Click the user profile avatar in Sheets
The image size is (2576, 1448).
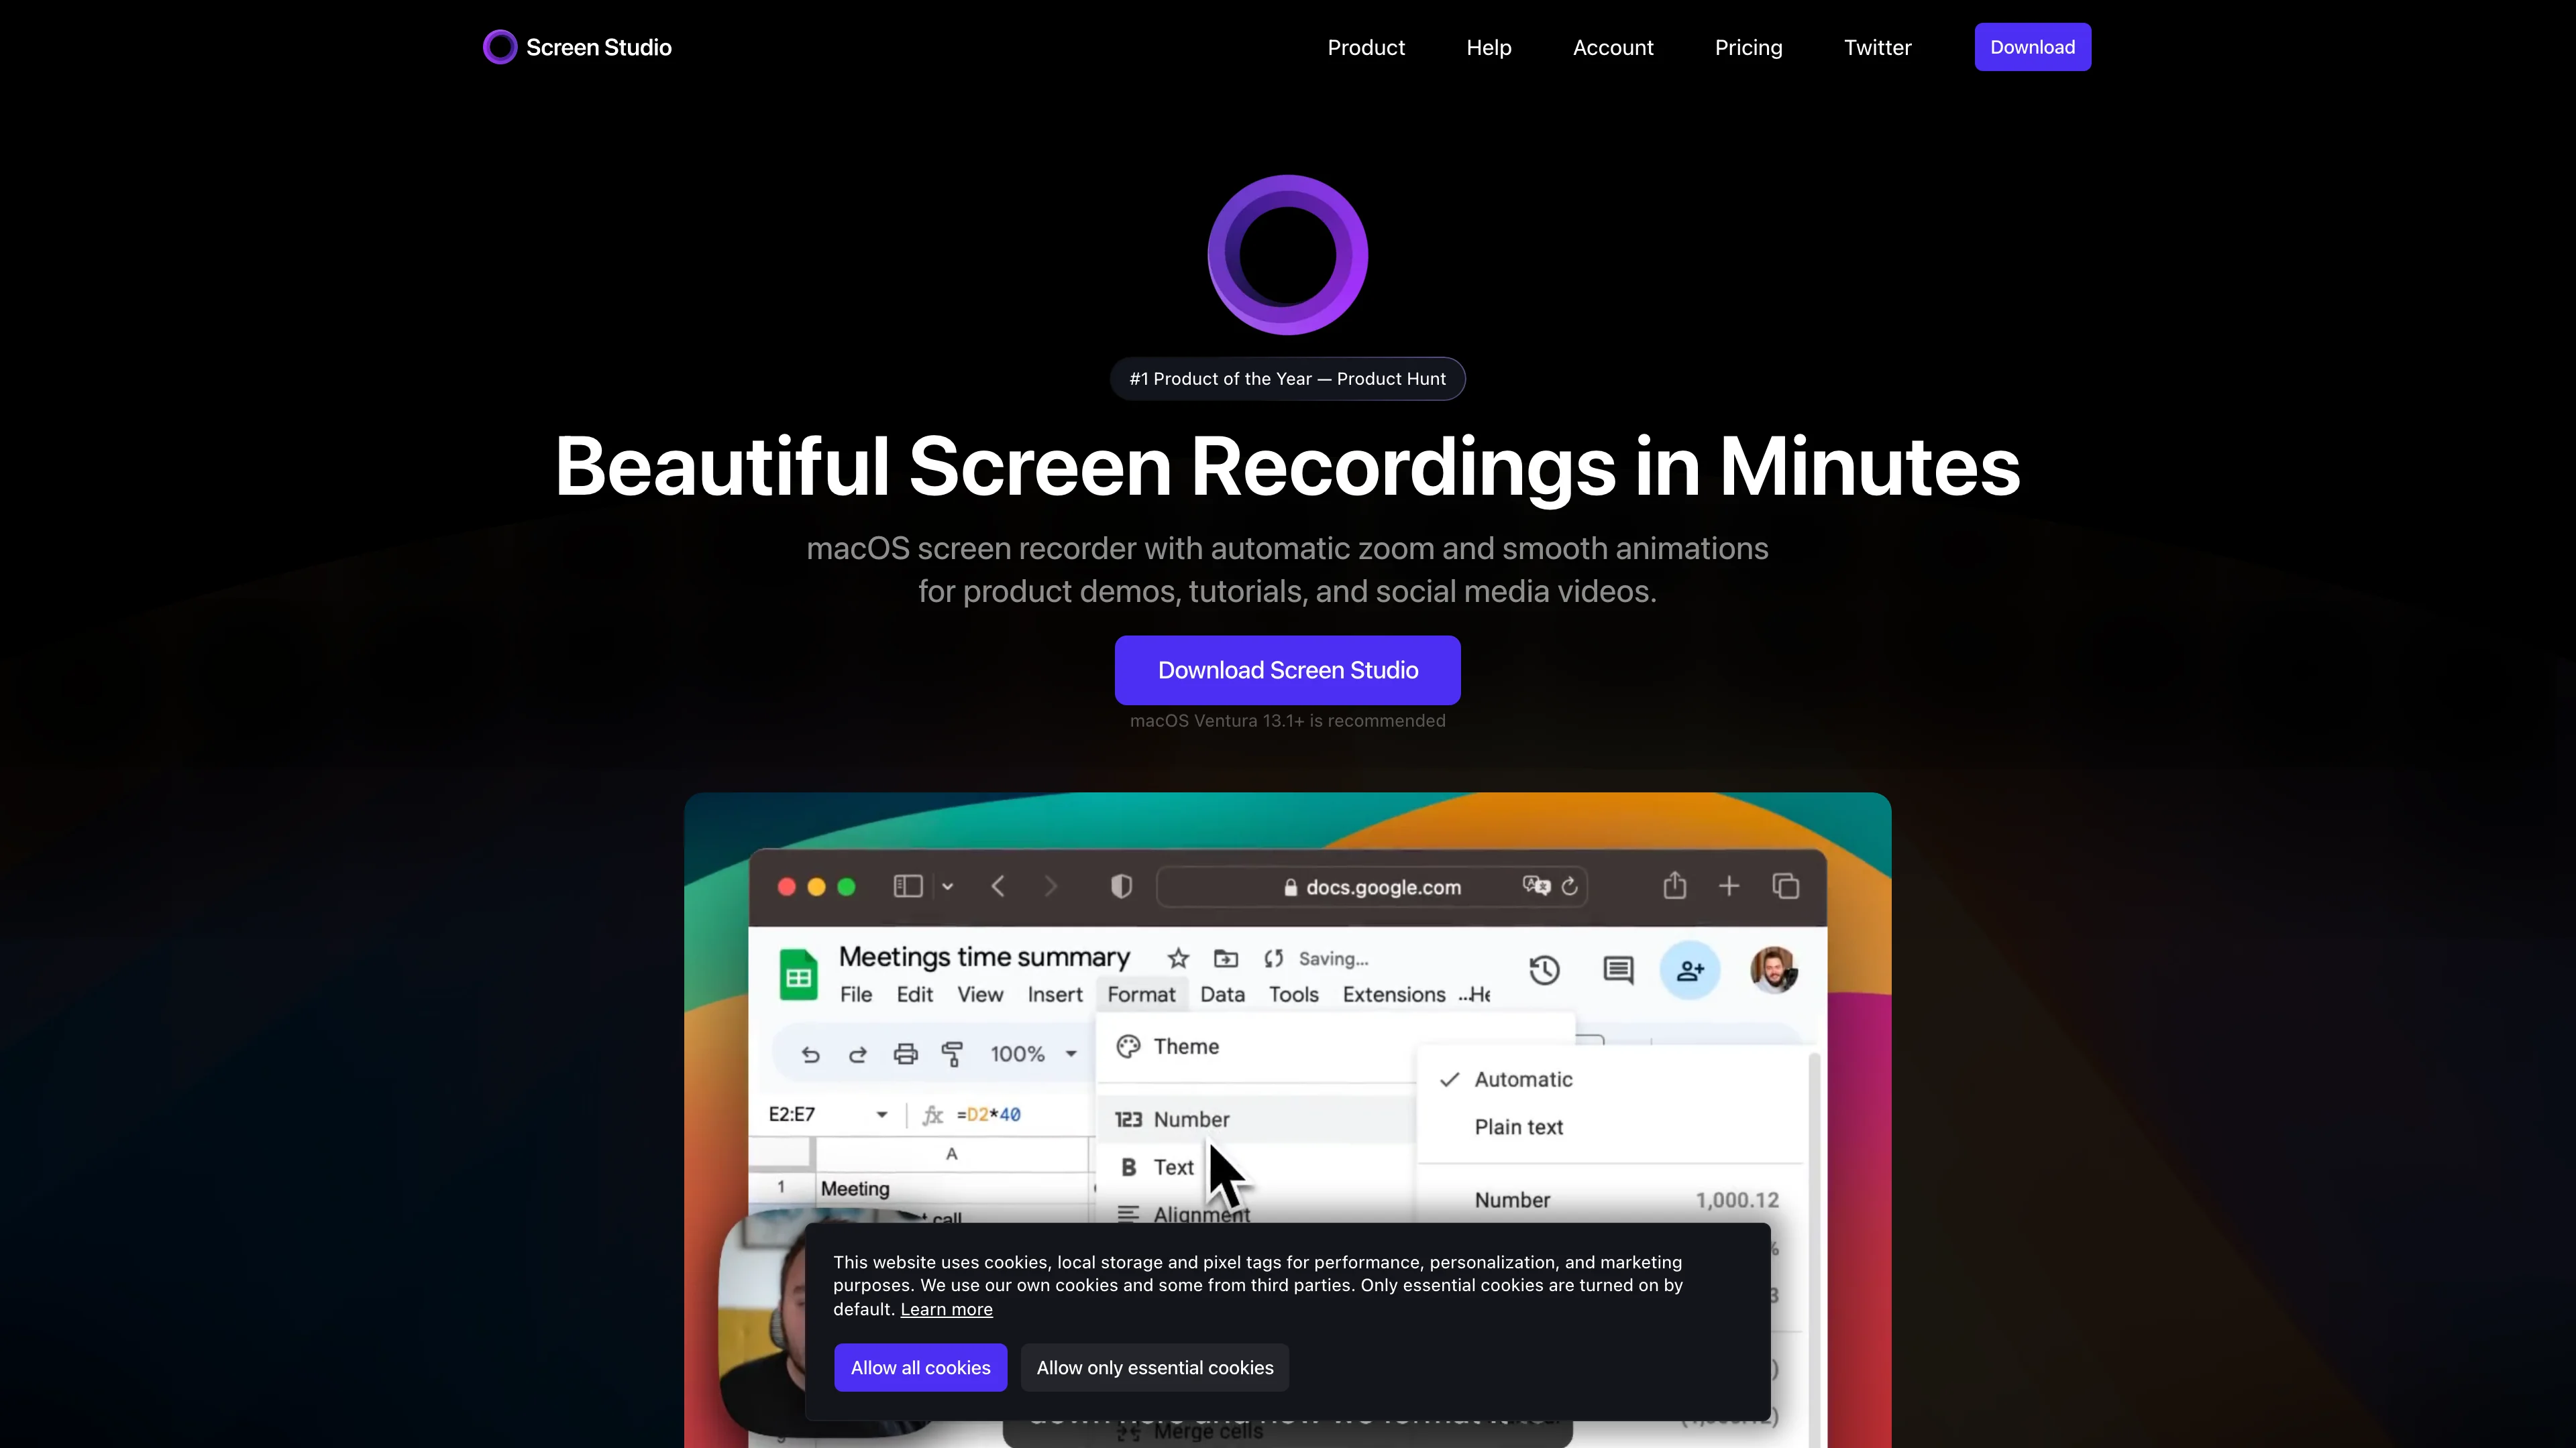1774,970
